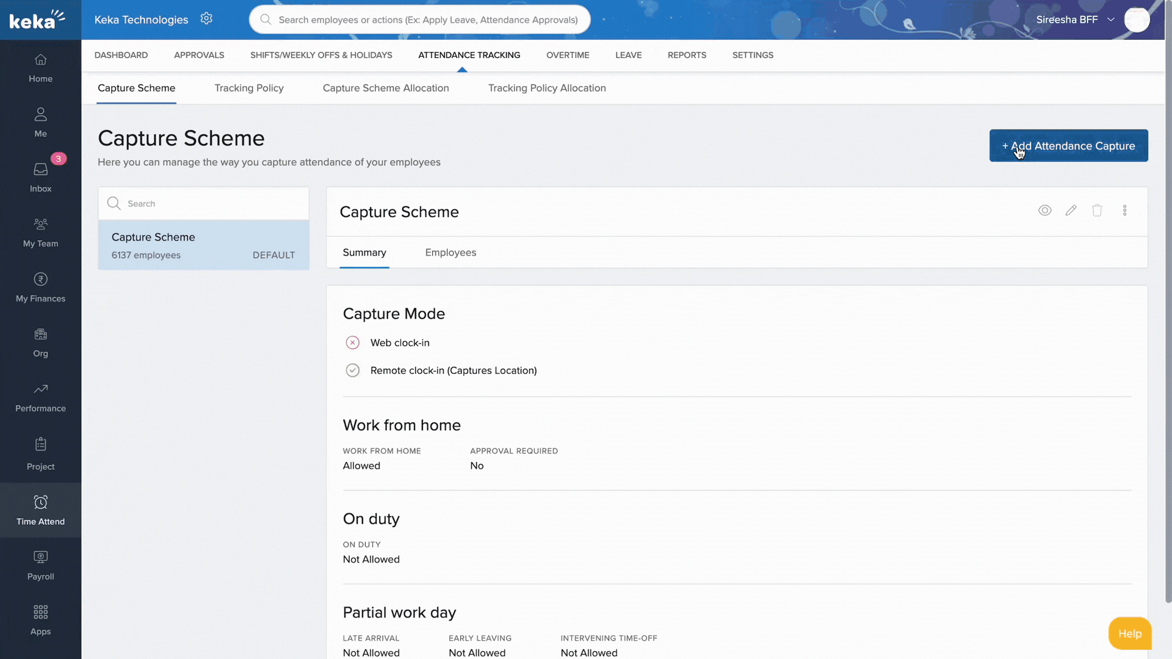The height and width of the screenshot is (659, 1172).
Task: Click Add Attendance Capture button
Action: (x=1068, y=146)
